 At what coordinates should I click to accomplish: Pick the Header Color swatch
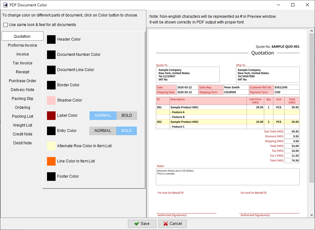(x=51, y=39)
